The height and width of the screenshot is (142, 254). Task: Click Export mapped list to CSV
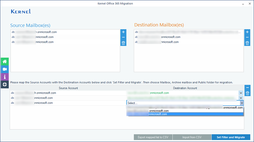pyautogui.click(x=153, y=137)
